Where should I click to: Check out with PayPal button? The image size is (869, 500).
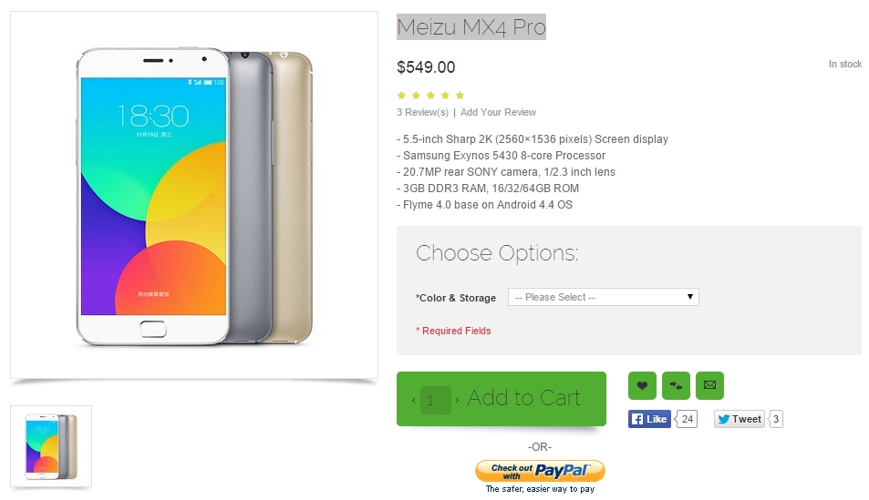[x=540, y=471]
